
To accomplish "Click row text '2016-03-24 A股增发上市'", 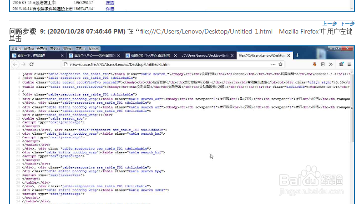I will [34, 3].
